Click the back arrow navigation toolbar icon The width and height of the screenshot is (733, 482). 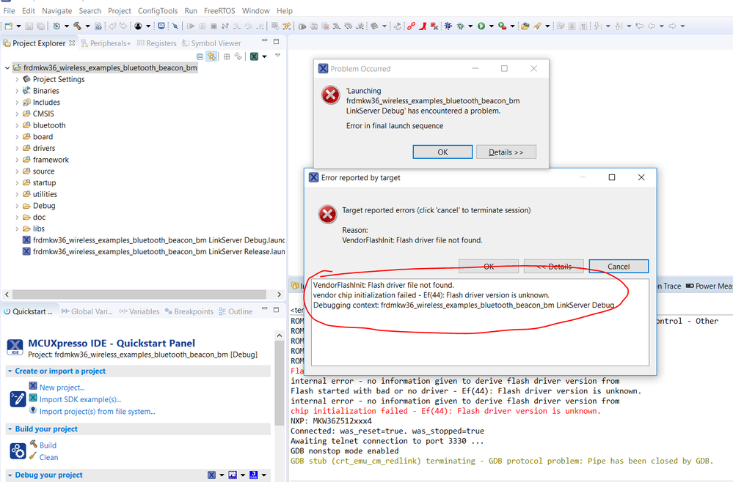[x=652, y=26]
